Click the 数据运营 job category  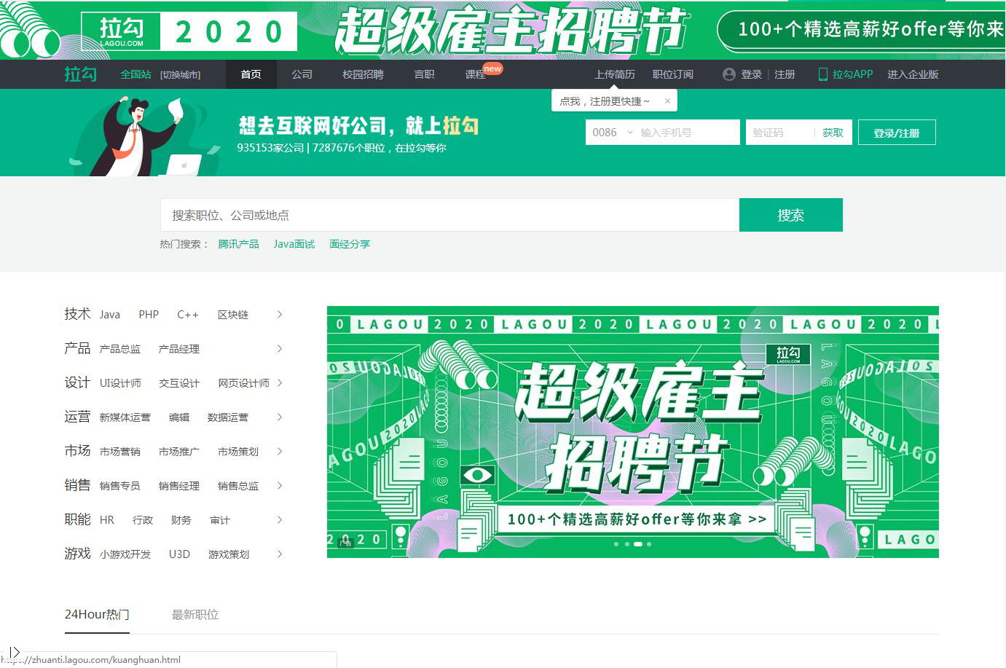pos(228,417)
